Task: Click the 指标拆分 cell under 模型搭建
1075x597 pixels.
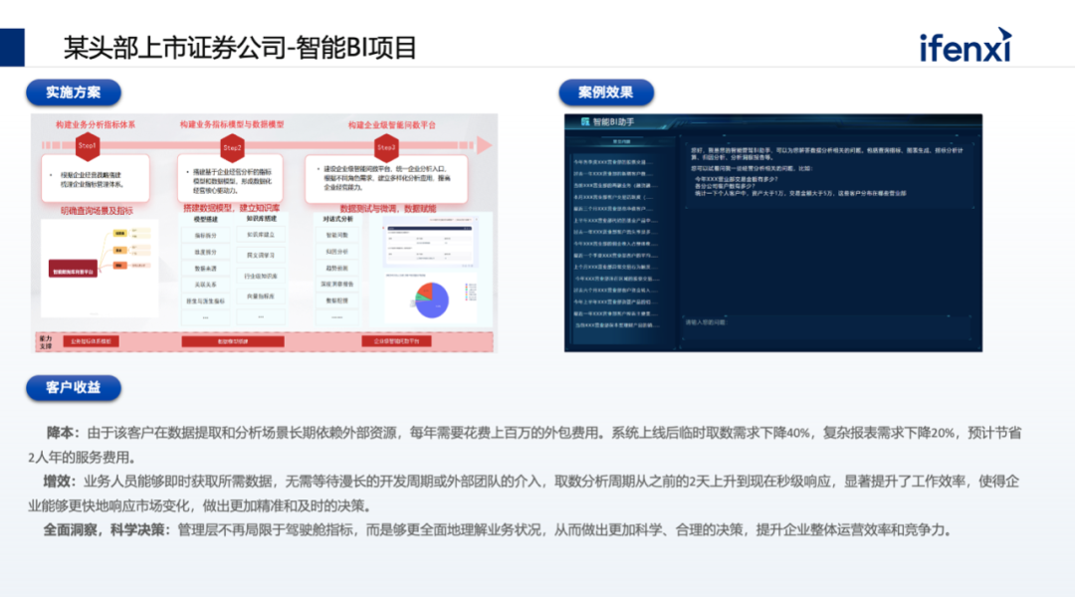Action: point(206,235)
